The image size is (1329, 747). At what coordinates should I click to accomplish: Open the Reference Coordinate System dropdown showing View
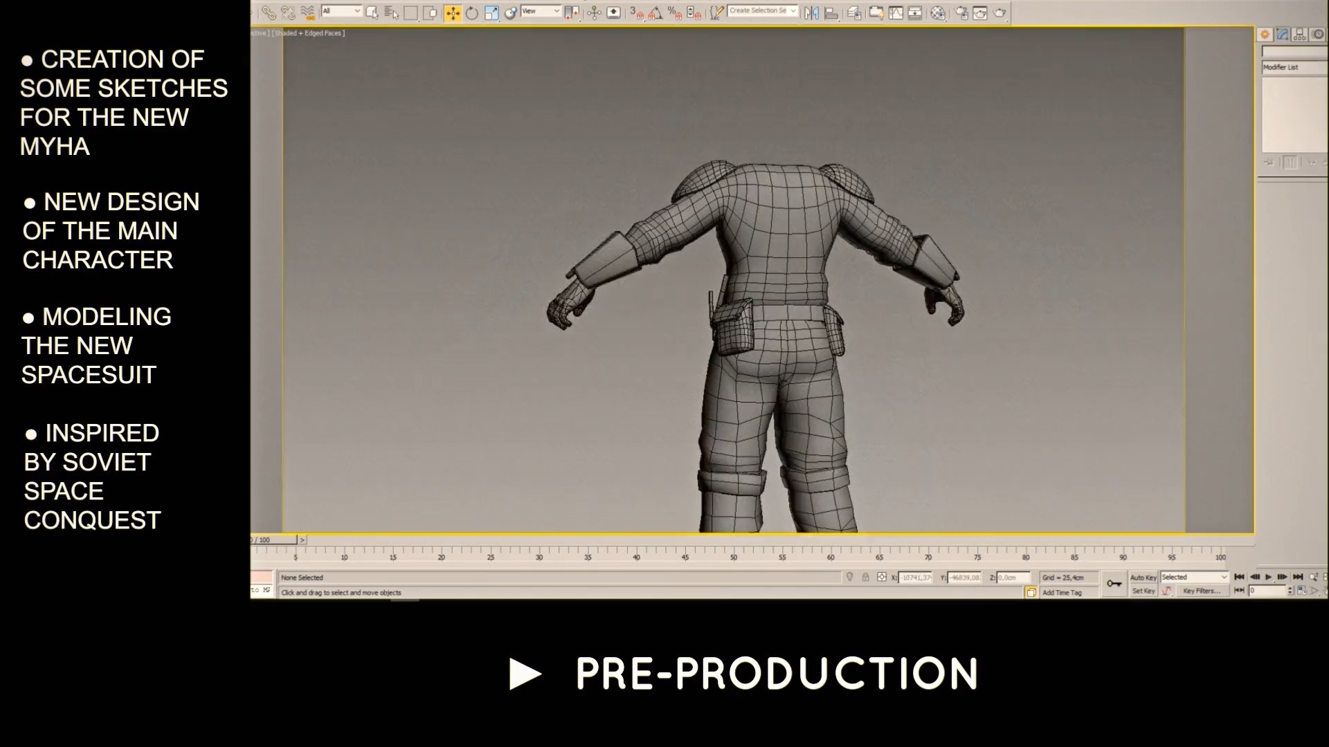(541, 11)
